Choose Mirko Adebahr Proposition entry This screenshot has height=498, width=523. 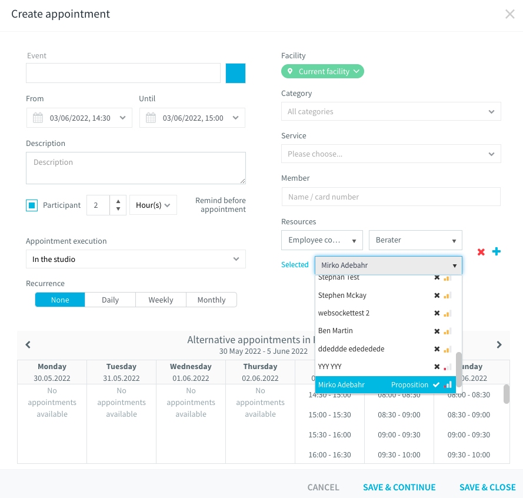coord(385,384)
